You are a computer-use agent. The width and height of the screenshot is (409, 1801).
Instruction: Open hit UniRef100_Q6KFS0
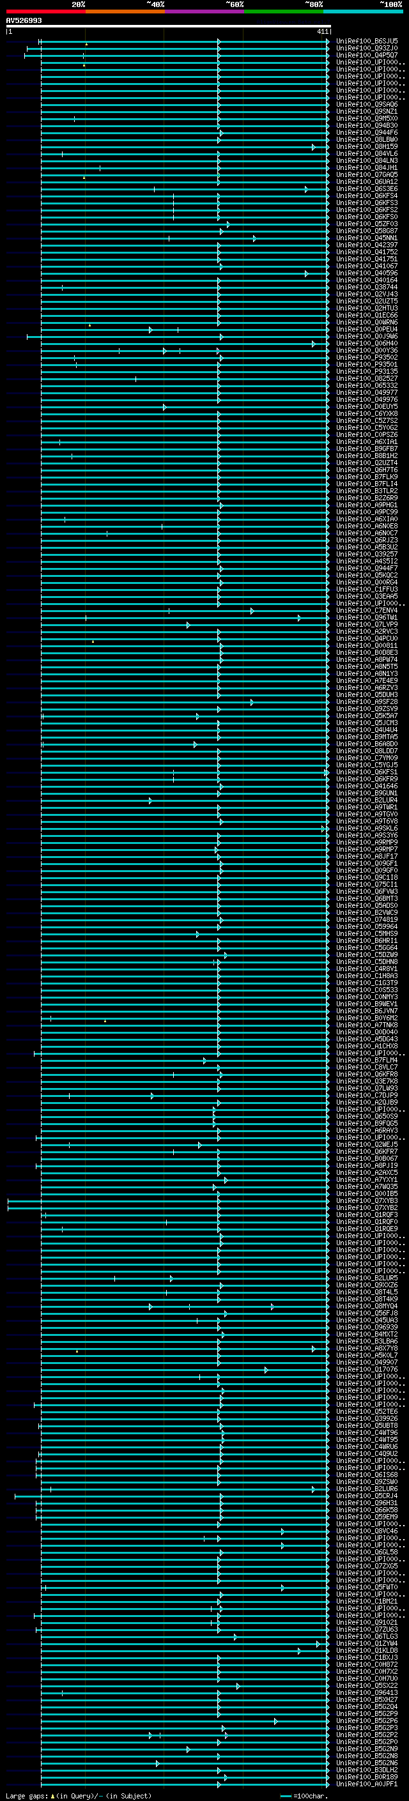367,217
